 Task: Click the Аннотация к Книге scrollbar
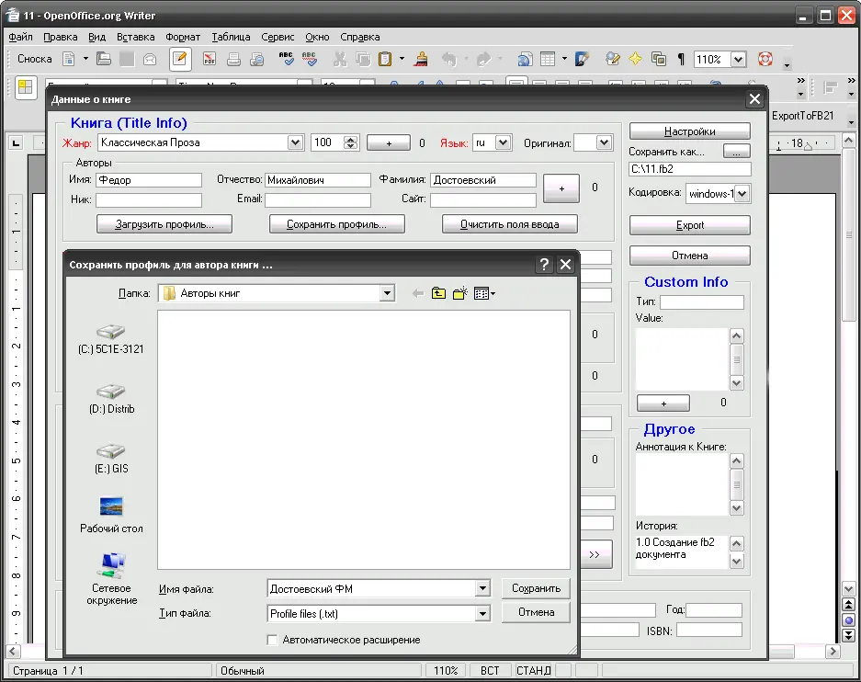(x=737, y=484)
